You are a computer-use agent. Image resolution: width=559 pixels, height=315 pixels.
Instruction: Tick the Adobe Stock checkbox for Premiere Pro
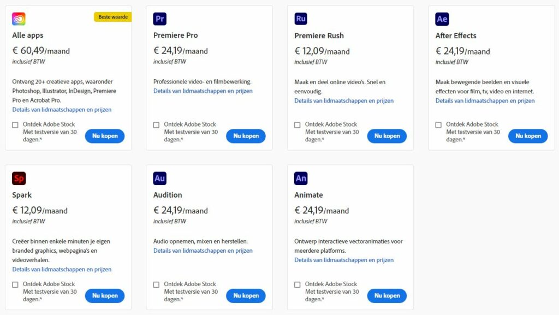tap(157, 125)
